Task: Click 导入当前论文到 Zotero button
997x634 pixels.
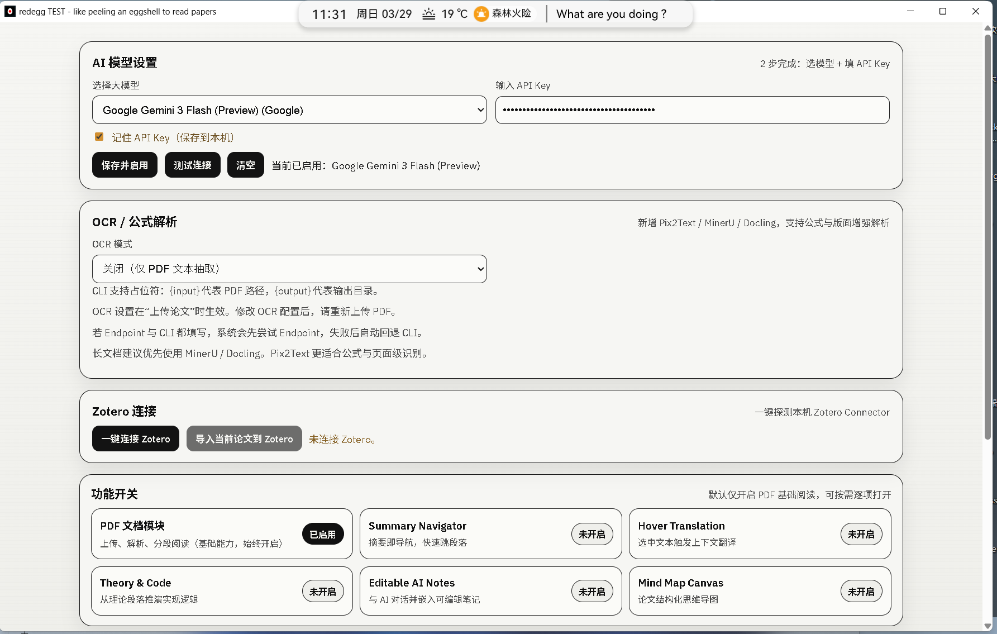Action: 244,439
